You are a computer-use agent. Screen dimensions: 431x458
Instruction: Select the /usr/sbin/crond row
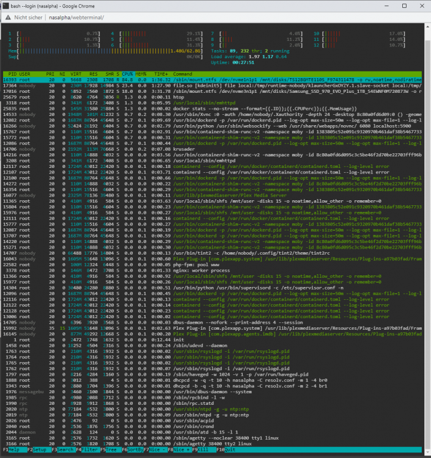click(212, 426)
